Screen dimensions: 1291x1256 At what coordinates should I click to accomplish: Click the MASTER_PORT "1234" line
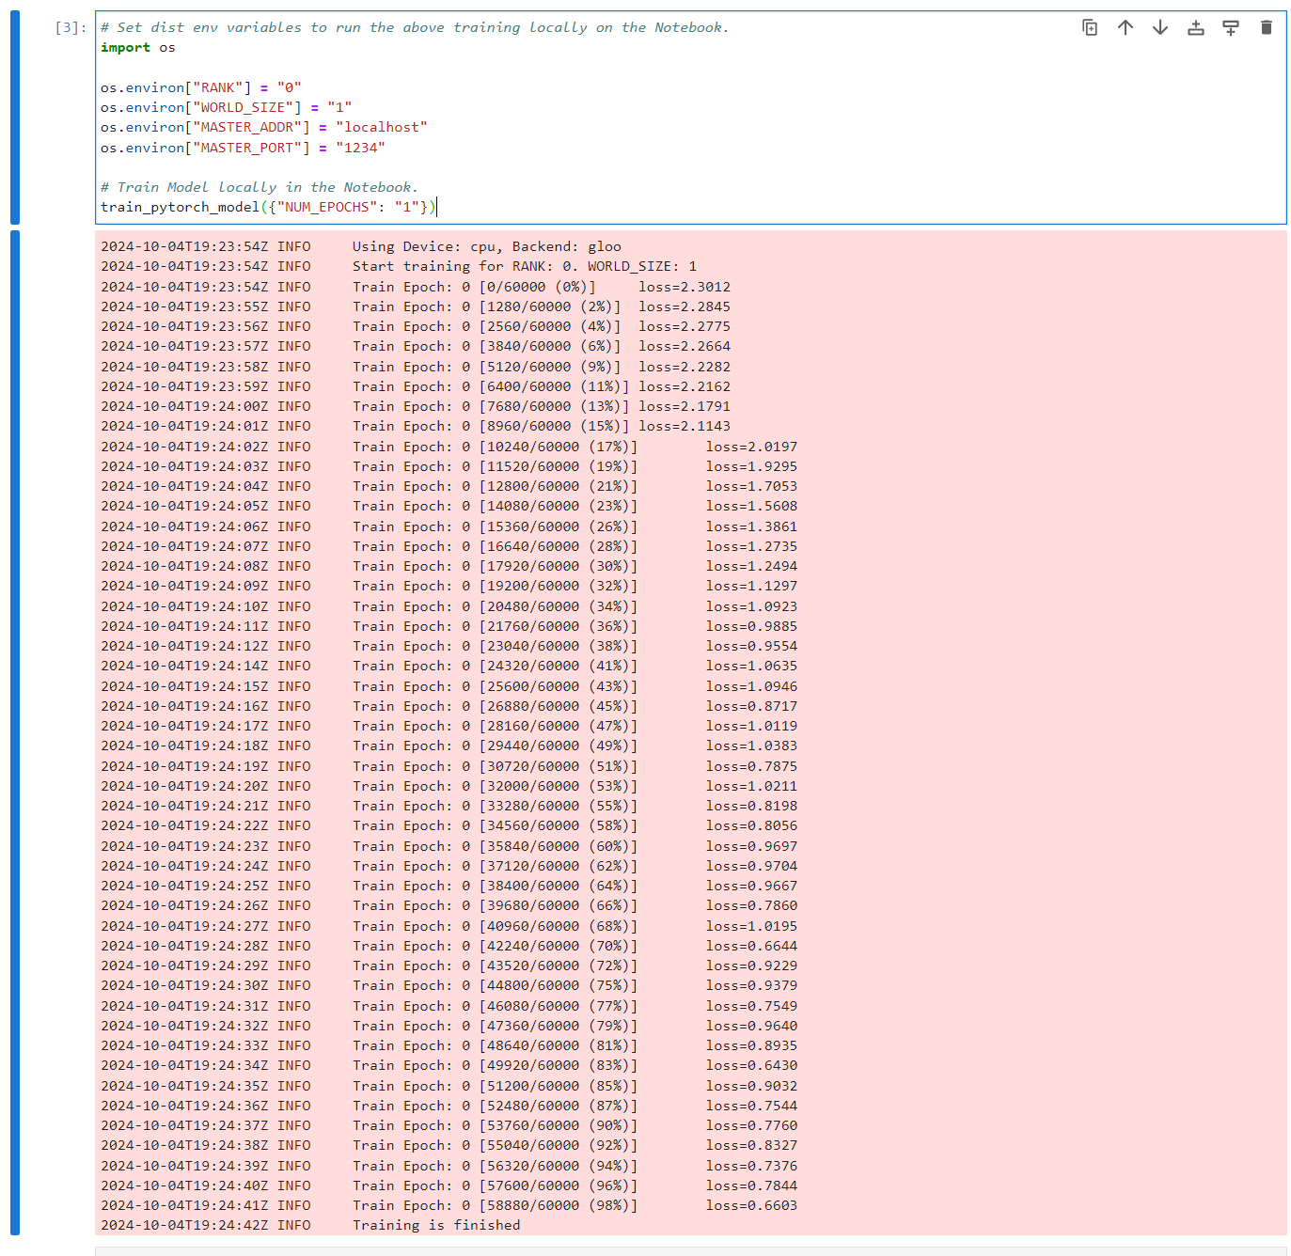click(x=243, y=148)
